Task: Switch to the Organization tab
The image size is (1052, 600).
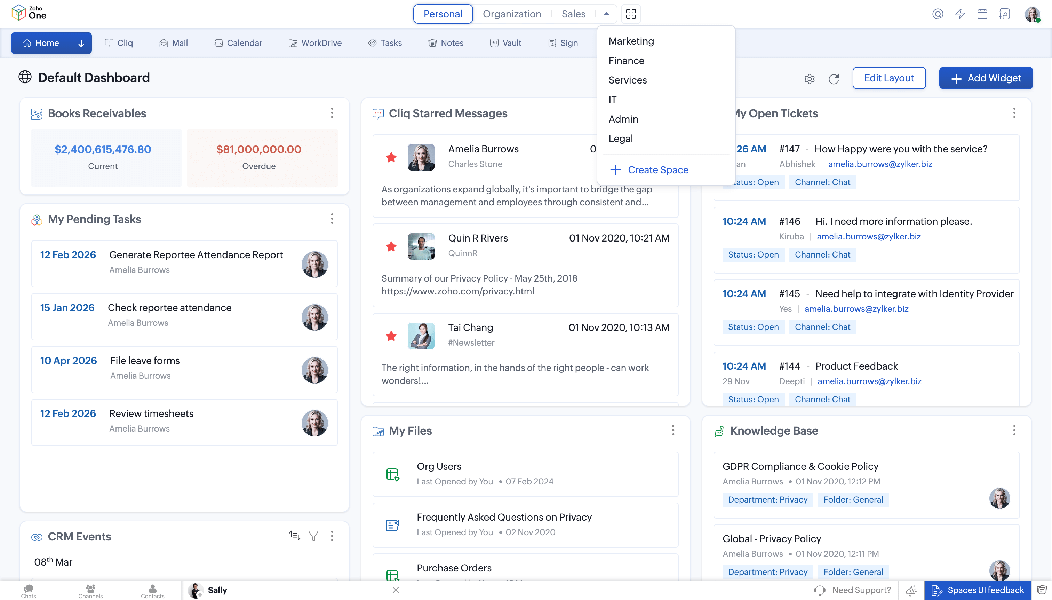Action: (512, 14)
